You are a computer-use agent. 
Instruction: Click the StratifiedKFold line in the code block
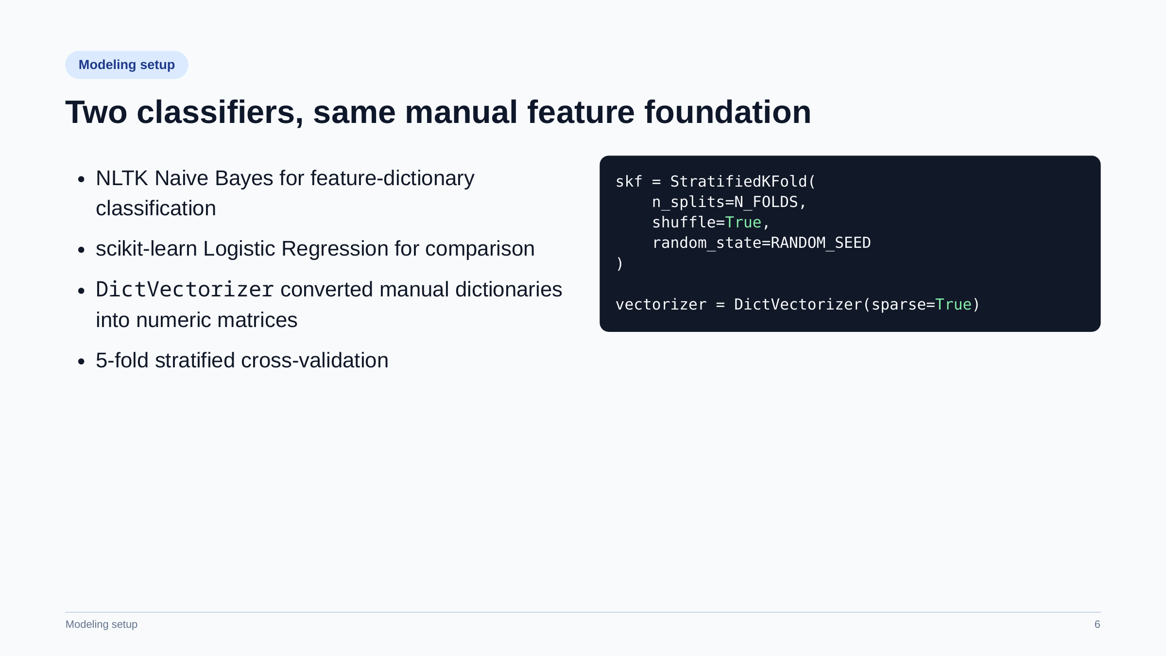pos(715,181)
